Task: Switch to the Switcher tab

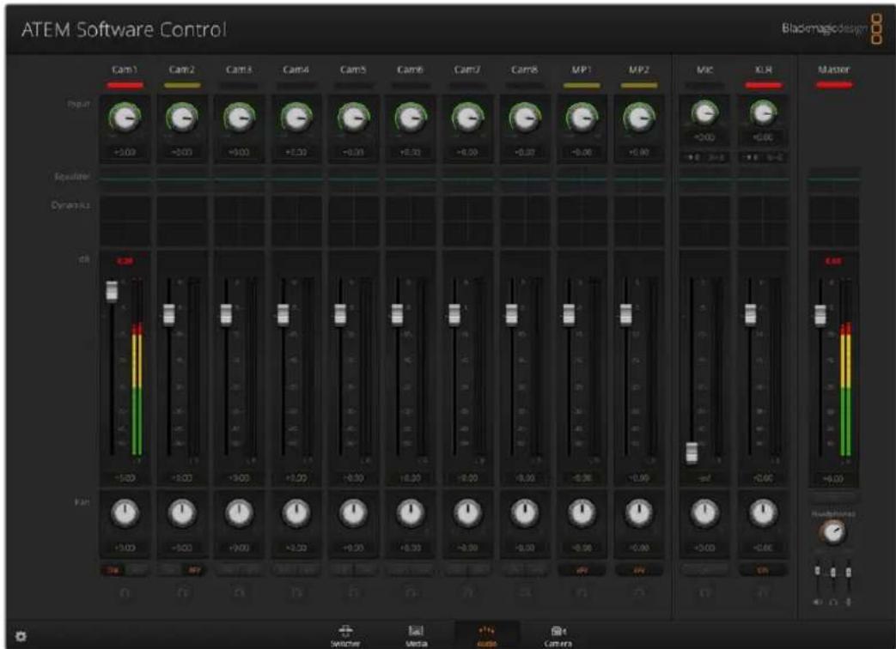Action: coord(345,636)
